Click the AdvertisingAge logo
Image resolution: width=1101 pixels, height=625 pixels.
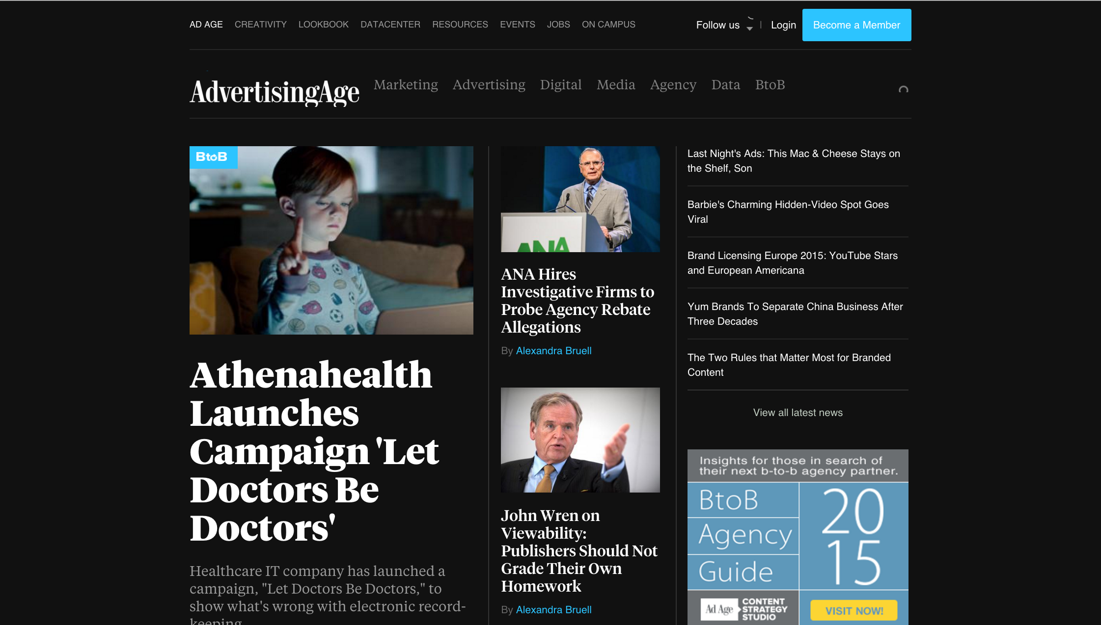[x=275, y=92]
